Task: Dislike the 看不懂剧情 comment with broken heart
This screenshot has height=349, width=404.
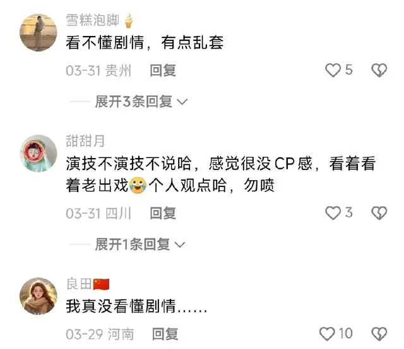Action: [379, 70]
